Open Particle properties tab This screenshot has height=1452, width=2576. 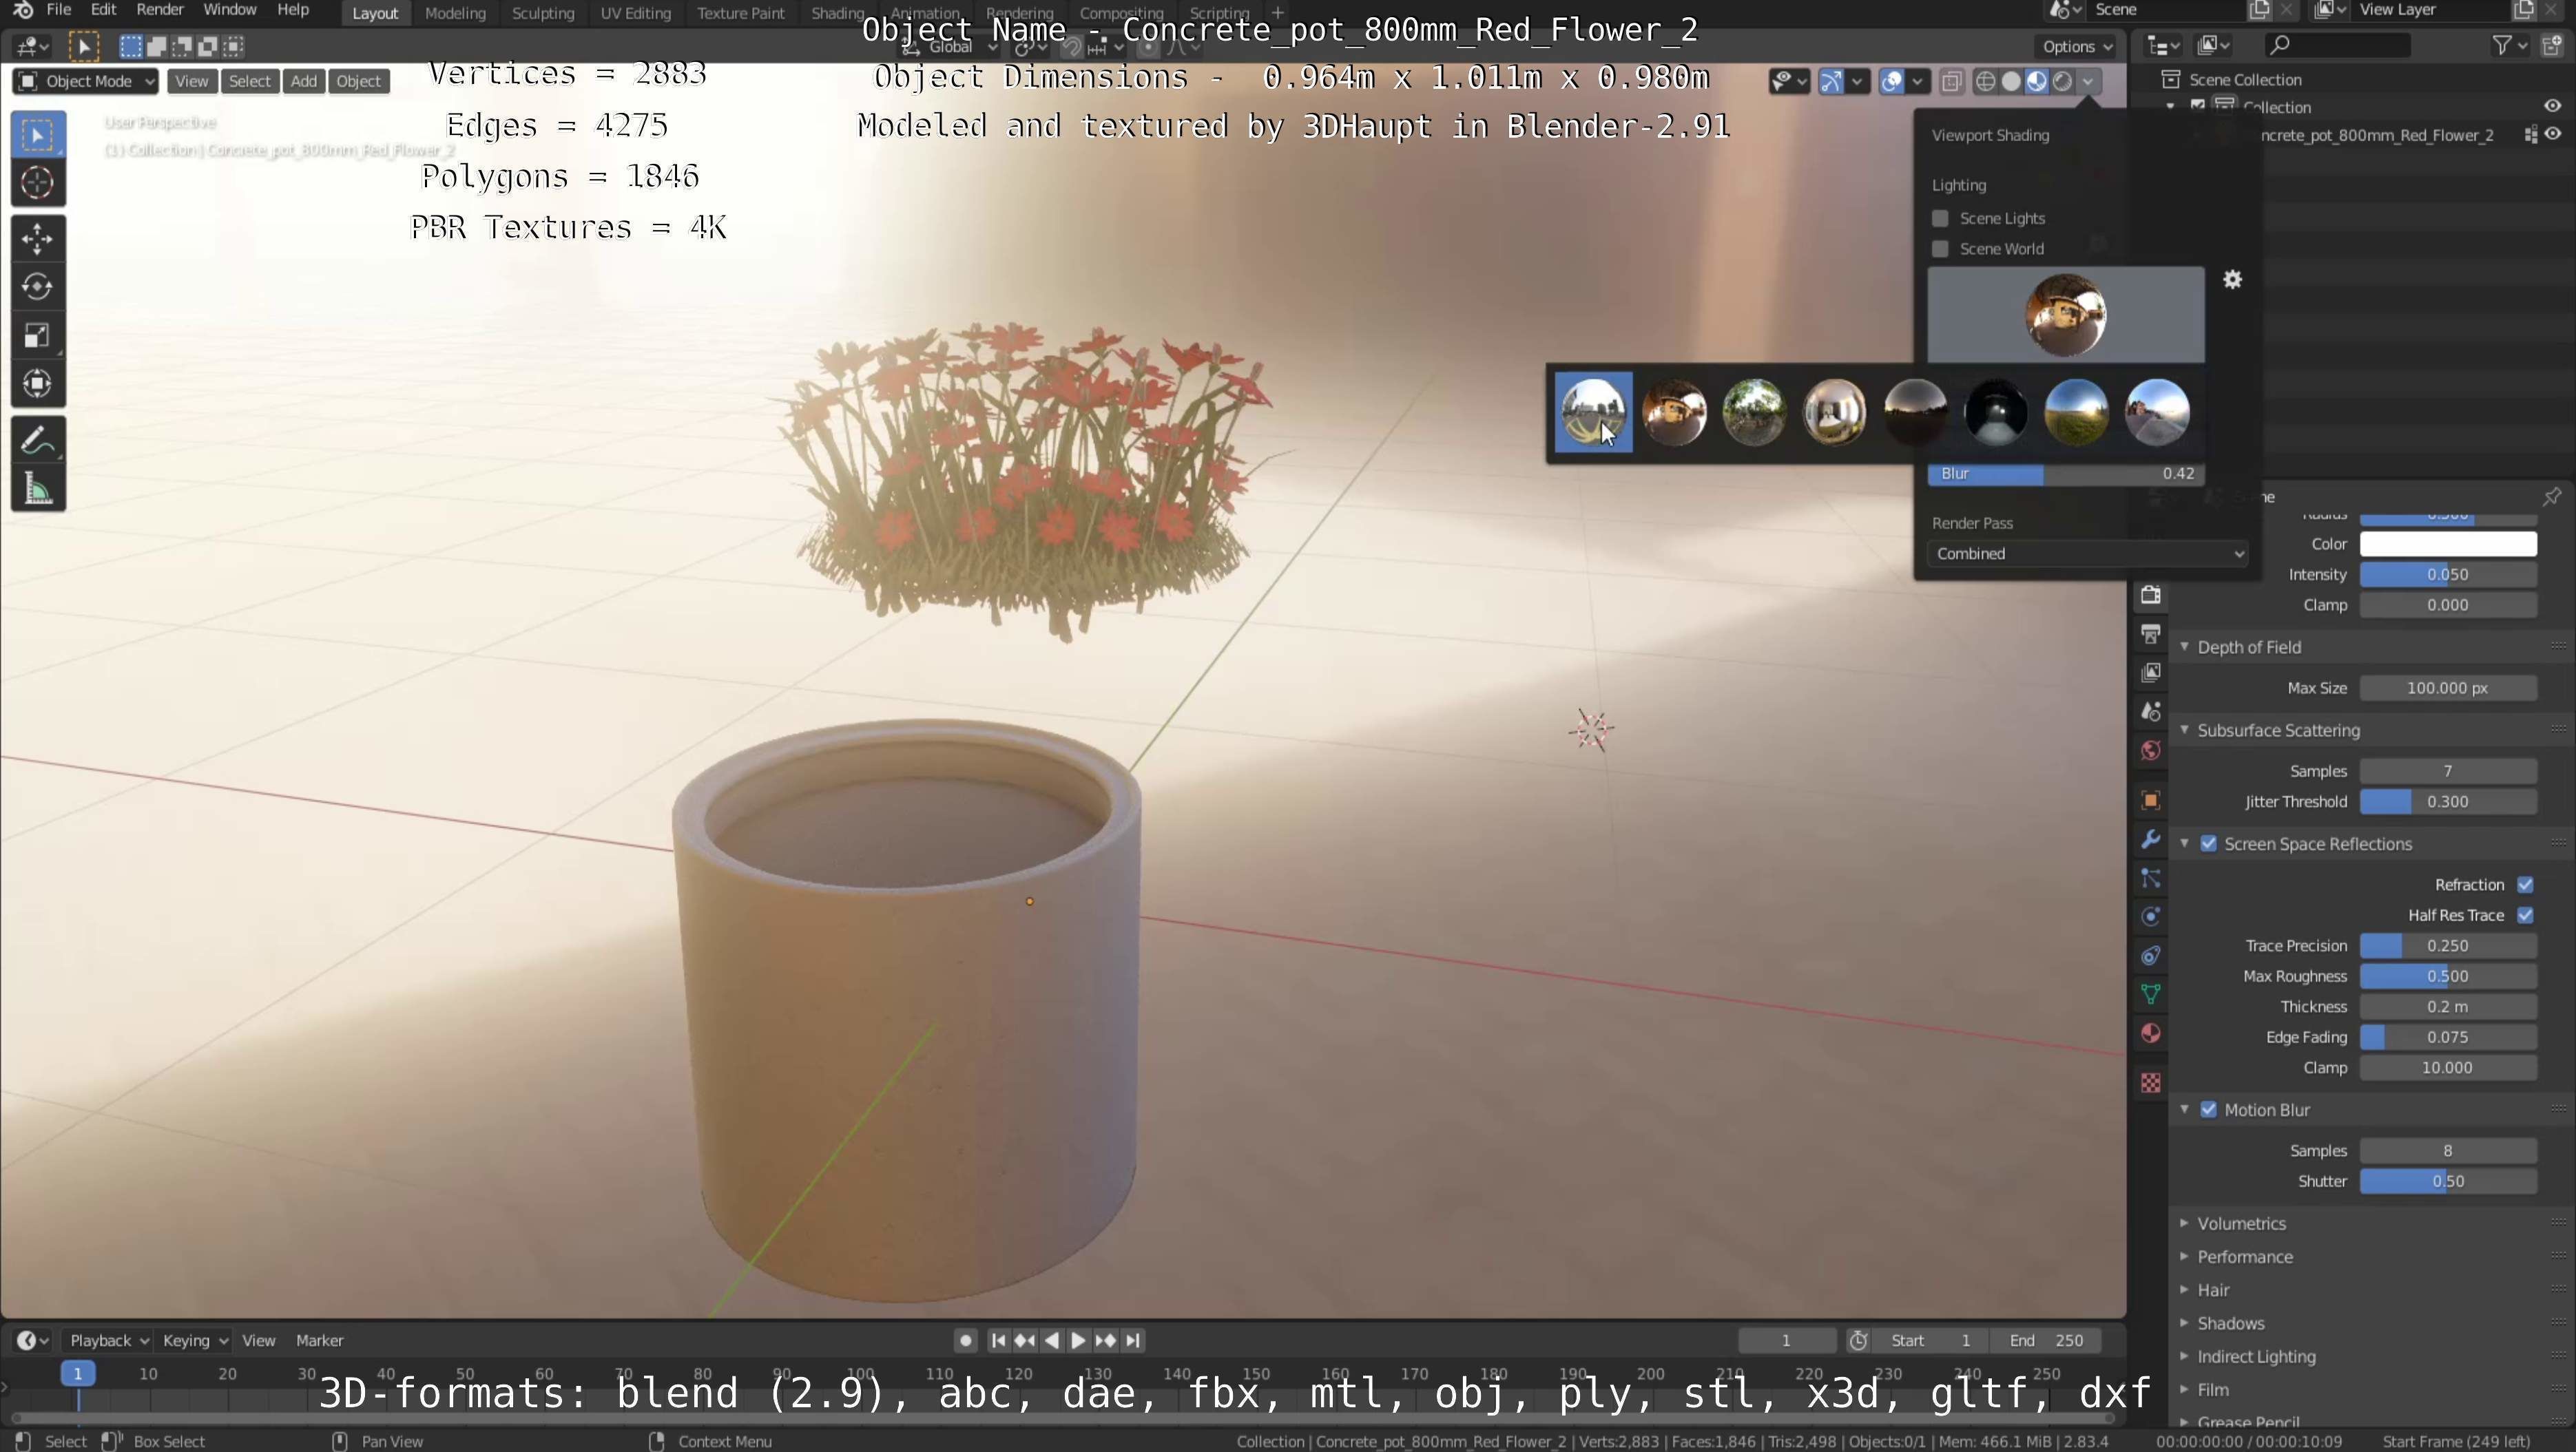click(x=2151, y=878)
